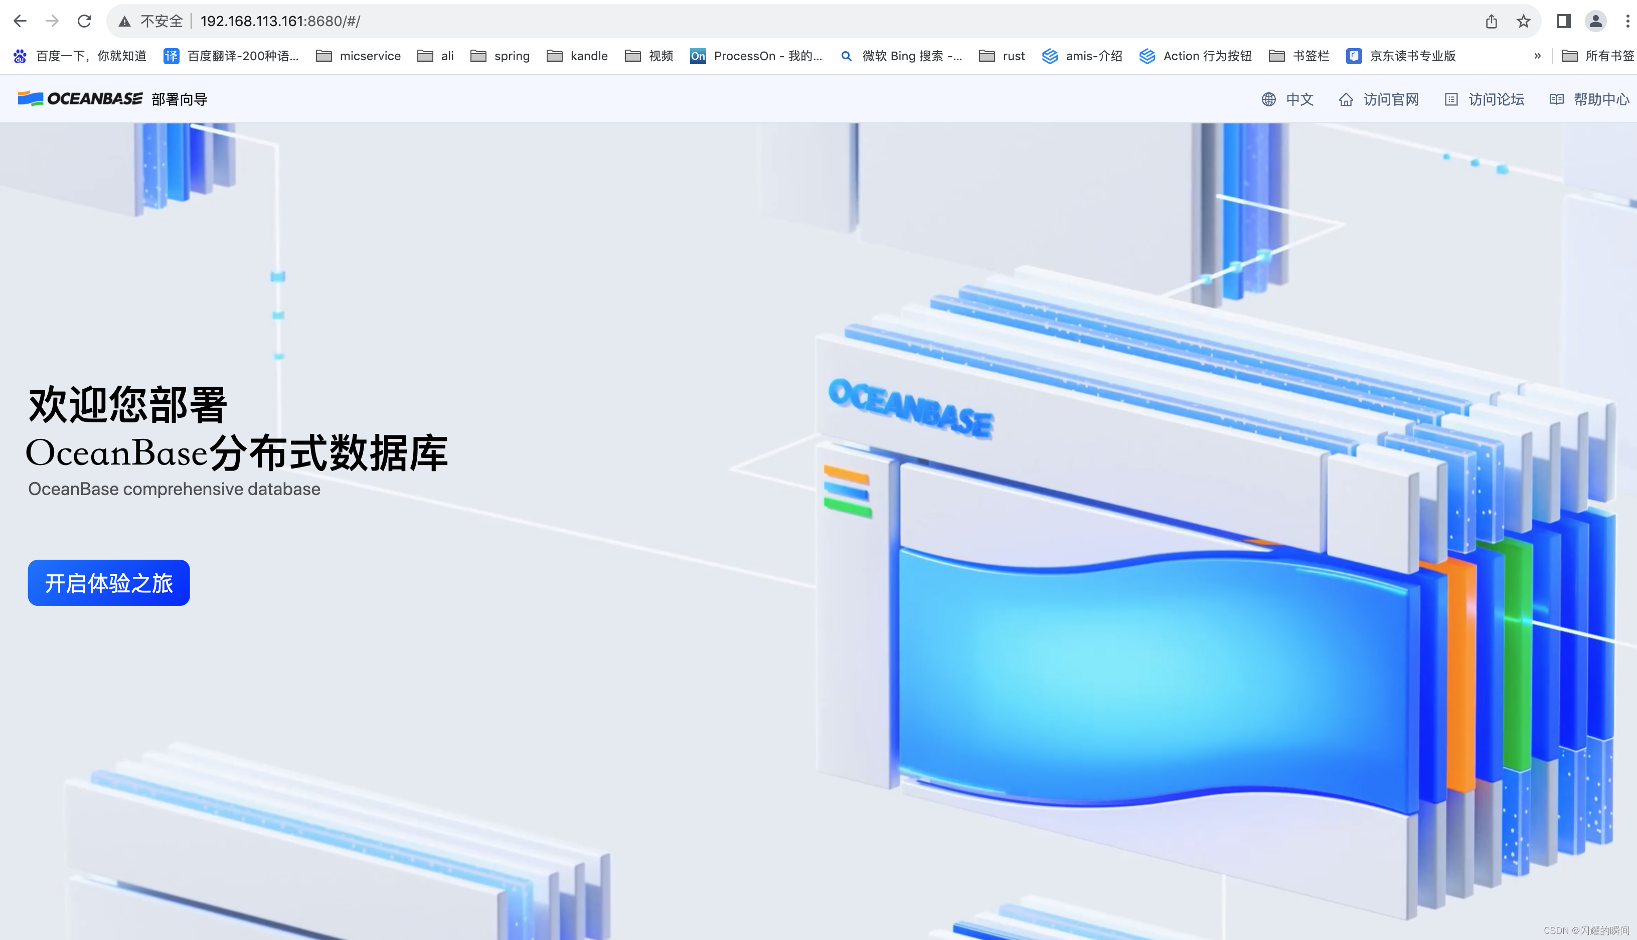Image resolution: width=1637 pixels, height=940 pixels.
Task: Click the 欢迎您部署 heading
Action: coord(128,405)
